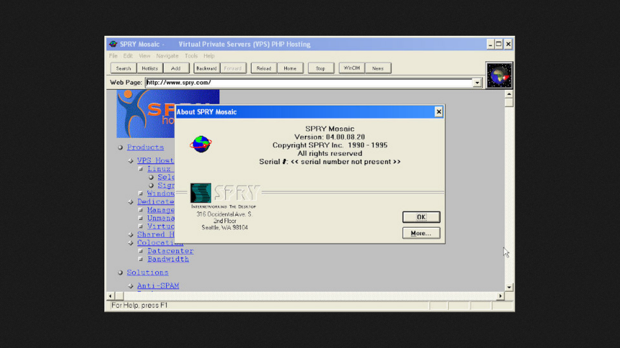Screen dimensions: 620x348
Task: Open the Products link
Action: click(145, 147)
